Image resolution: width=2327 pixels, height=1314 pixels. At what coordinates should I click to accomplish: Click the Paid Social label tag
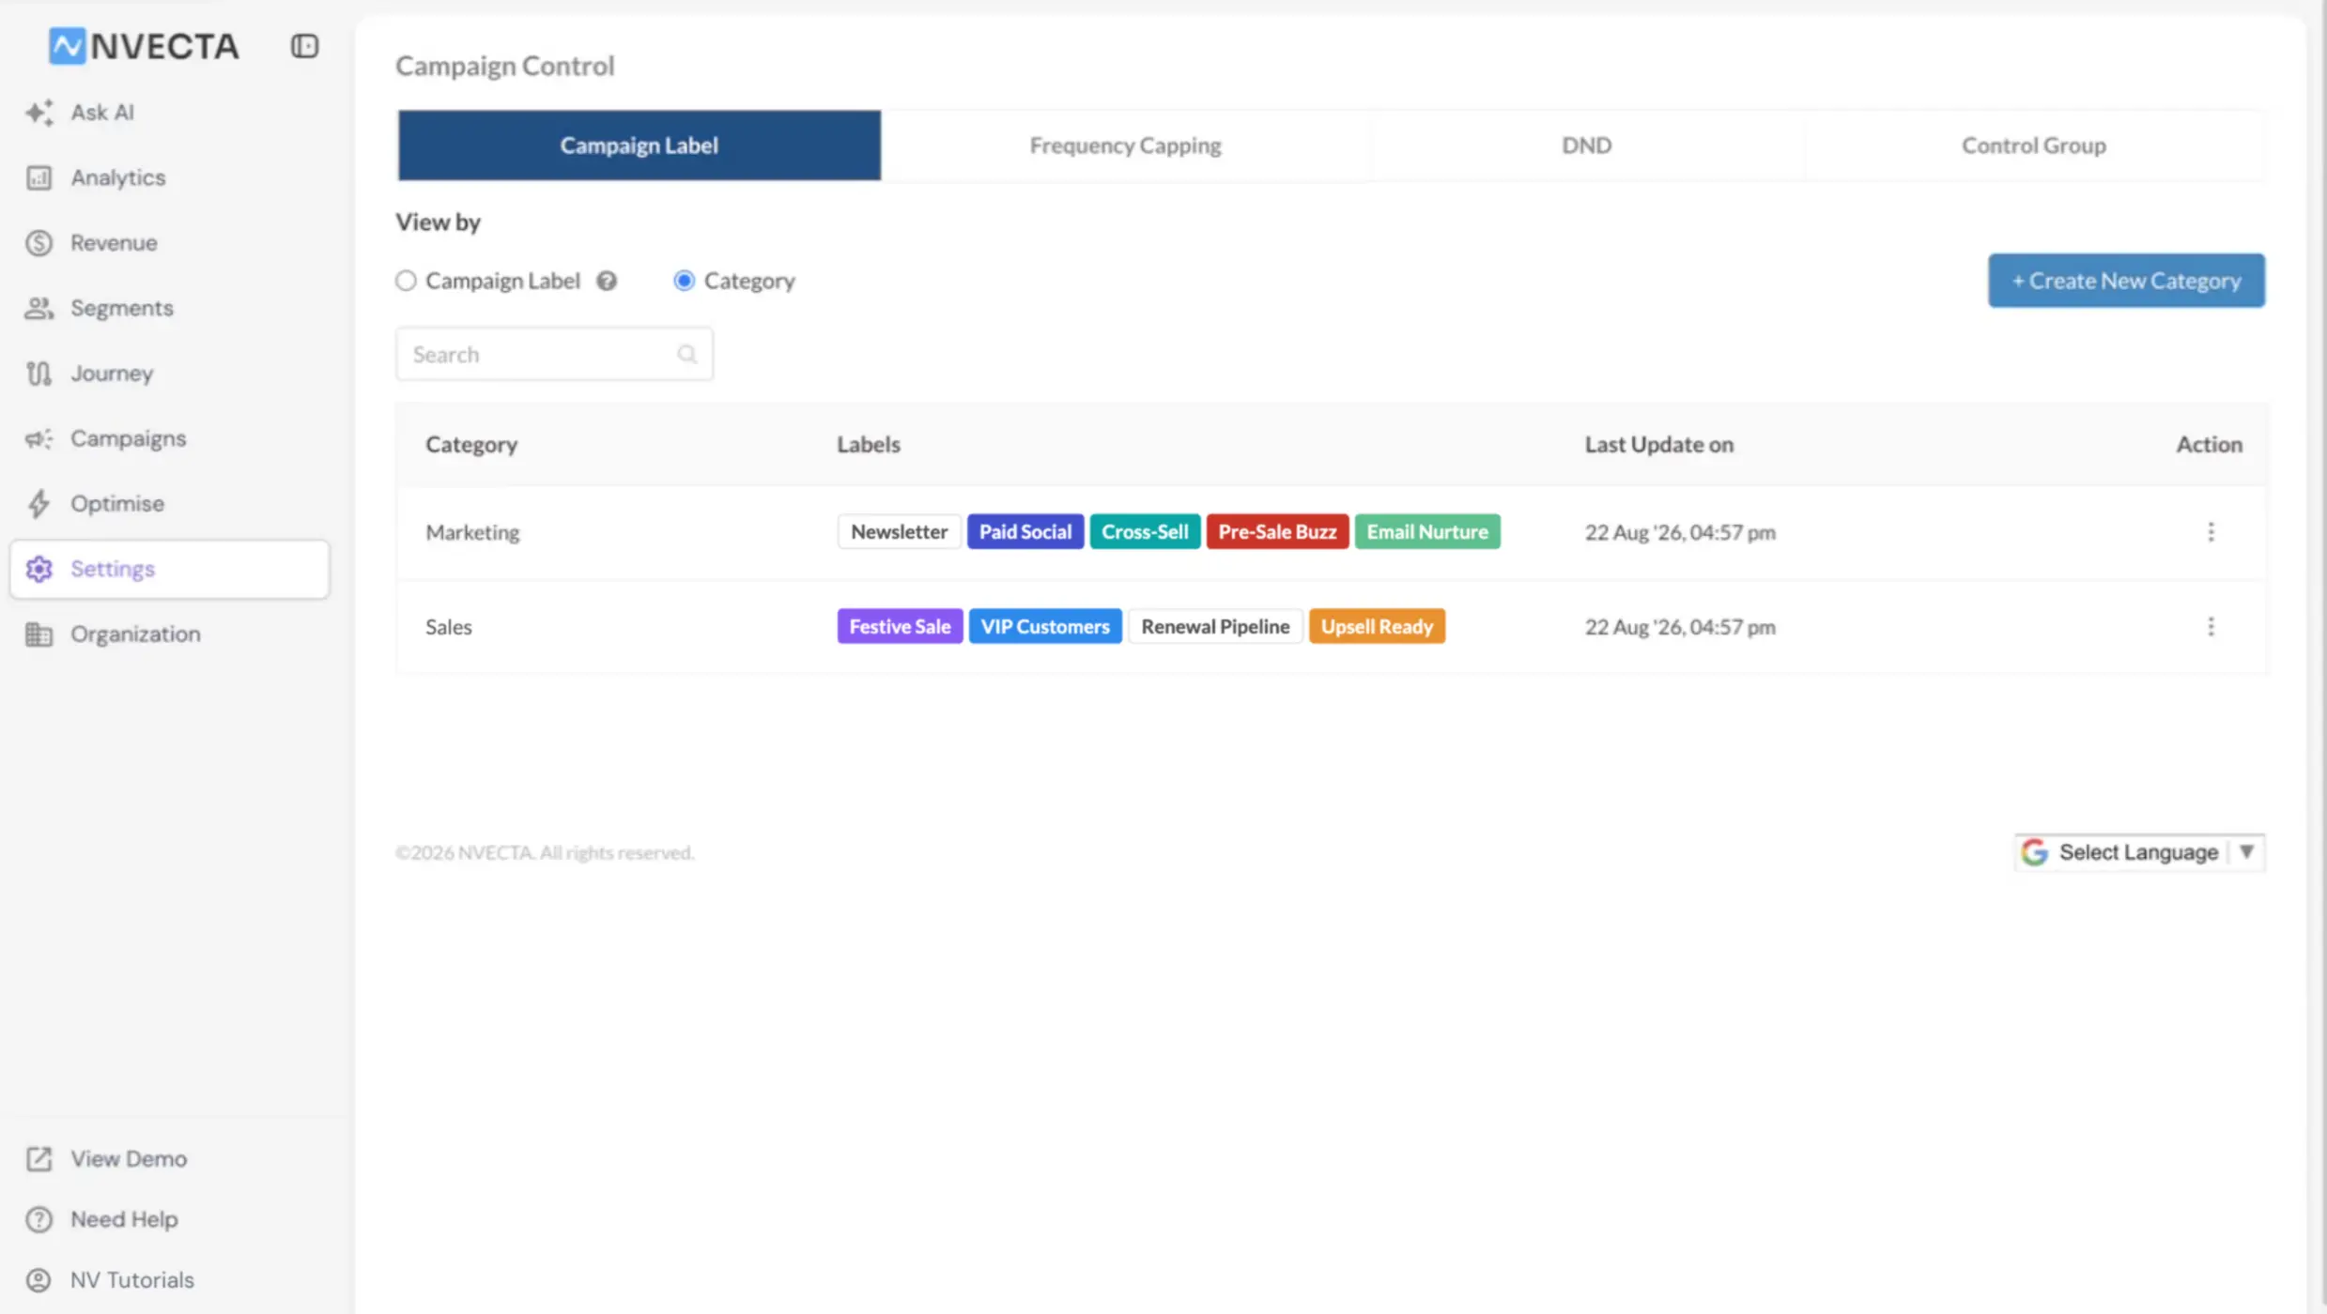point(1025,532)
